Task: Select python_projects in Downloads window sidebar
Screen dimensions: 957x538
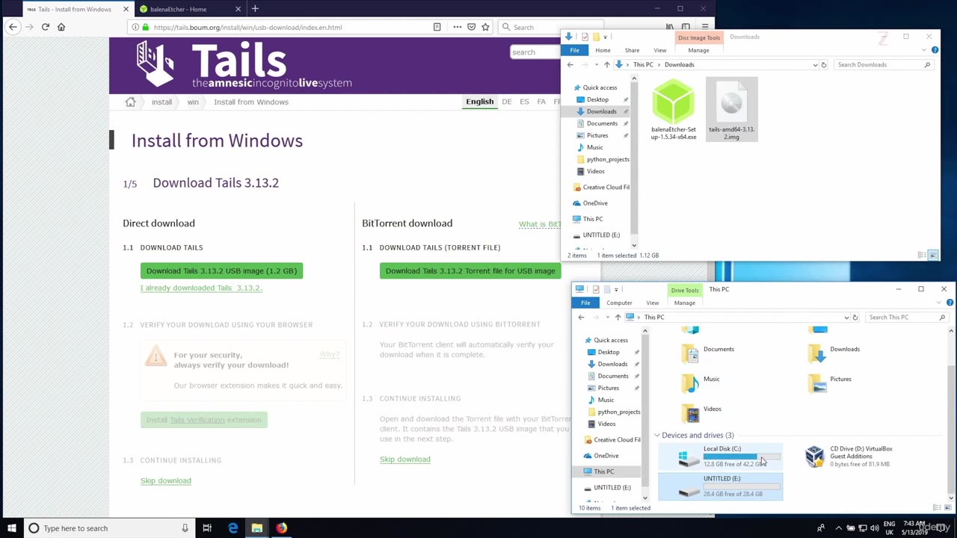Action: (608, 159)
